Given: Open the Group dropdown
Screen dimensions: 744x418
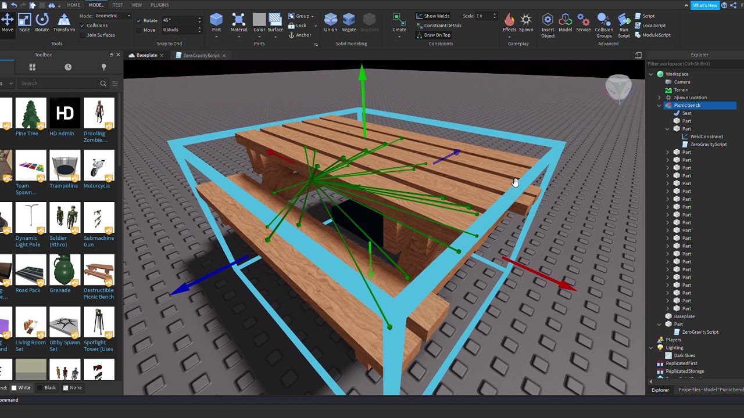Looking at the screenshot, I should (x=301, y=16).
